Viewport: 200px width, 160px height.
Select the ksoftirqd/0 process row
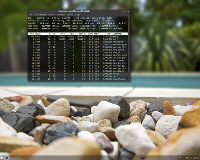(78, 45)
